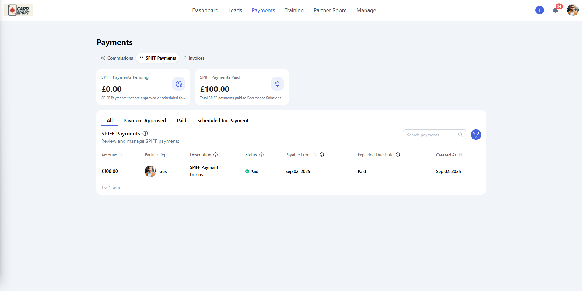Click the search magnifier icon

pos(460,135)
